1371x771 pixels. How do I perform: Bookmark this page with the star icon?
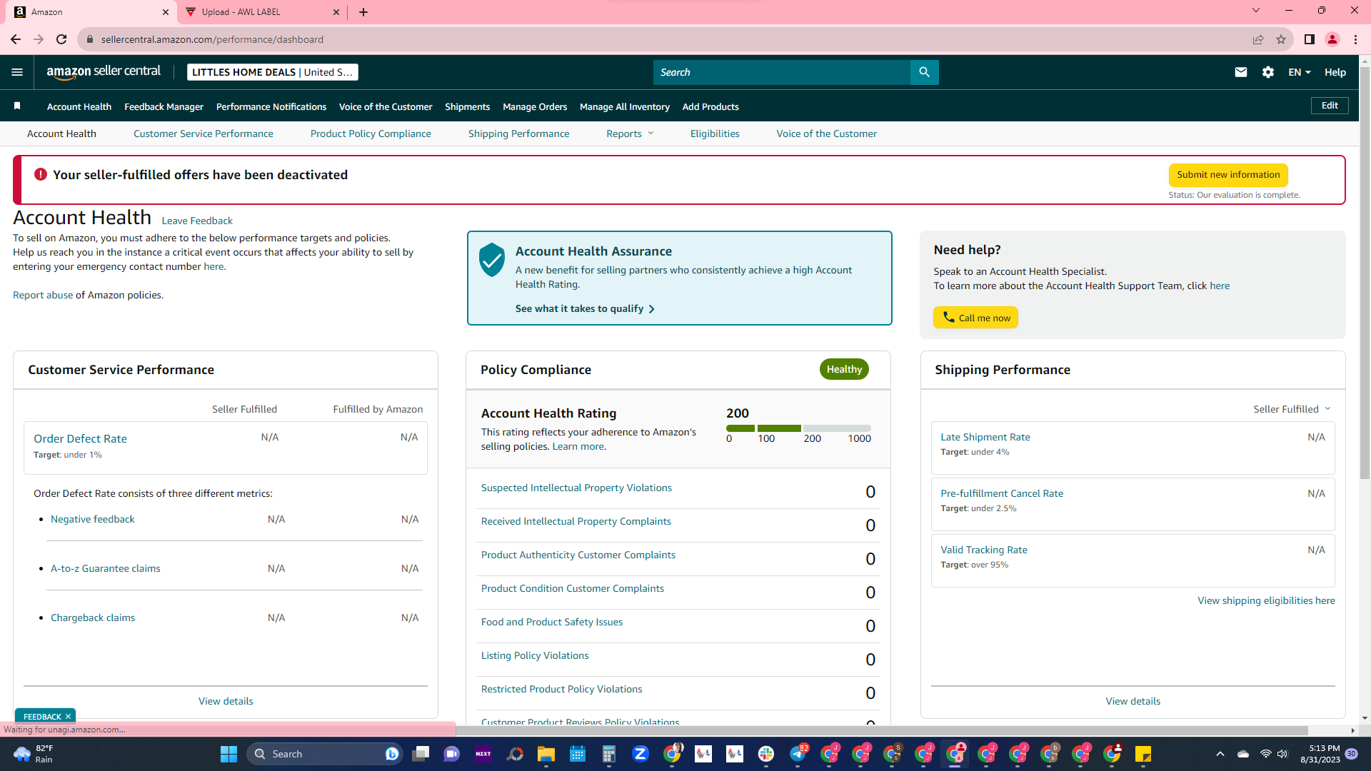(1281, 39)
